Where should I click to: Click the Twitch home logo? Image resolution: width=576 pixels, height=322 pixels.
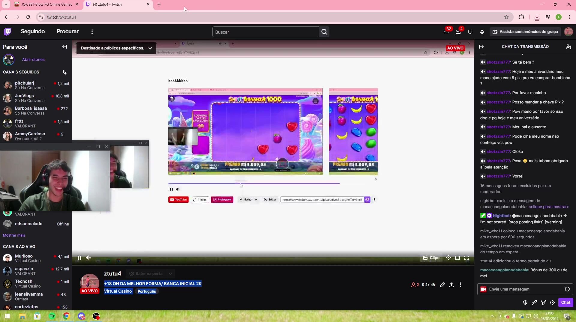pos(7,32)
